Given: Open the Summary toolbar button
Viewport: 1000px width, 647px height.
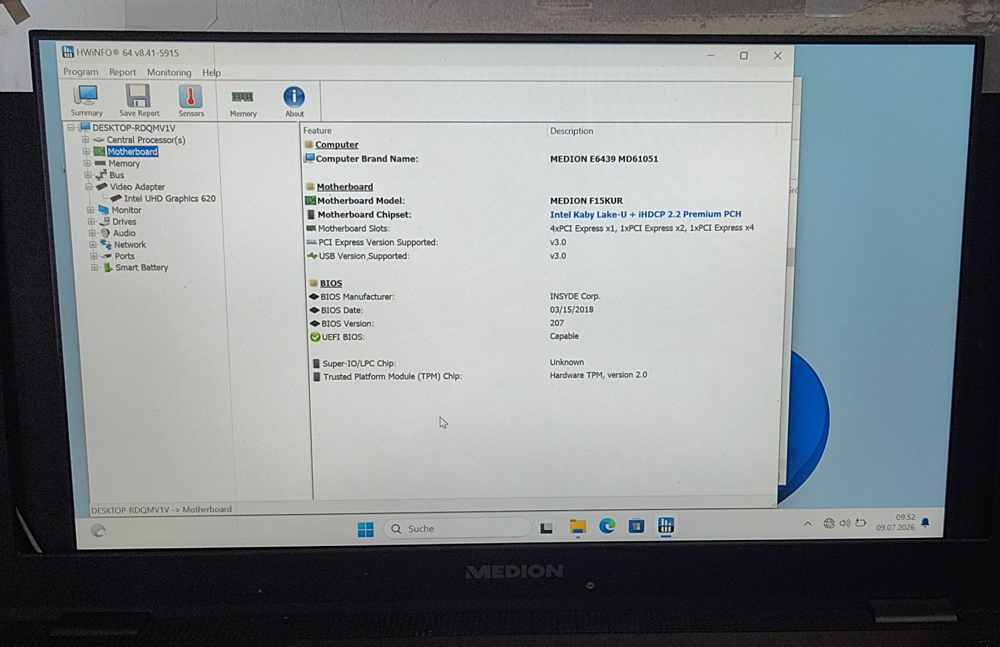Looking at the screenshot, I should [87, 101].
